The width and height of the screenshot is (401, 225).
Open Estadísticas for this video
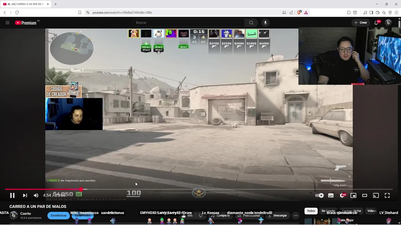59,215
